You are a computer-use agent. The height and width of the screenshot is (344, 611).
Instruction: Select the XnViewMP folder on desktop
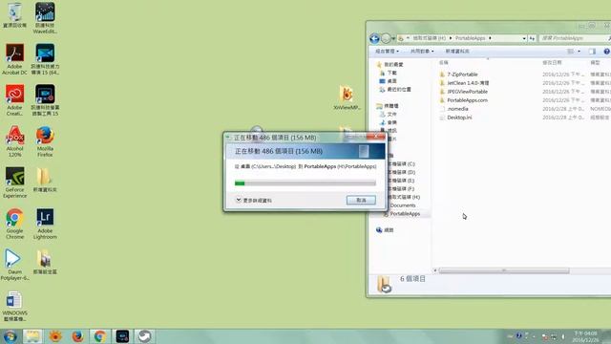pyautogui.click(x=347, y=97)
